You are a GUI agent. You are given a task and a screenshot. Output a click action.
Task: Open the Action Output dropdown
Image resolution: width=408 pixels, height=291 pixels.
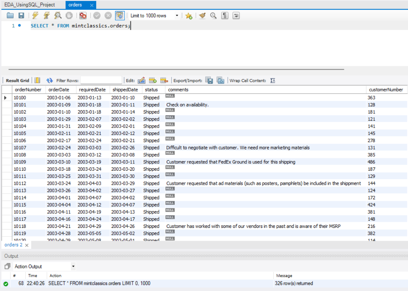tap(45, 266)
